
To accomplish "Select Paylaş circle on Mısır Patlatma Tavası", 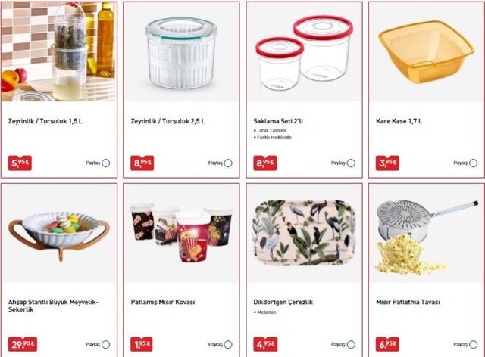I will (473, 344).
